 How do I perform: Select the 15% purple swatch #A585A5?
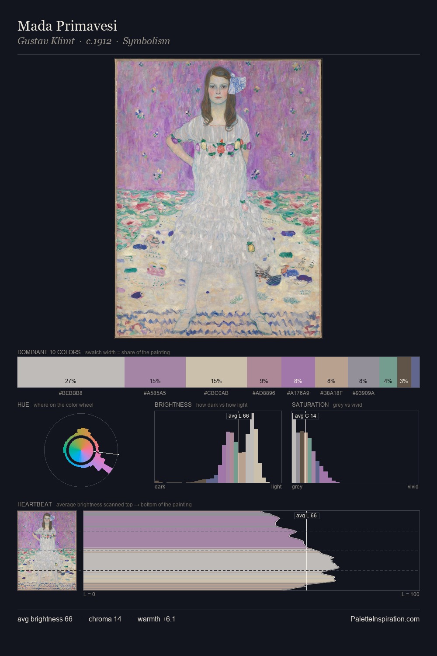click(155, 372)
